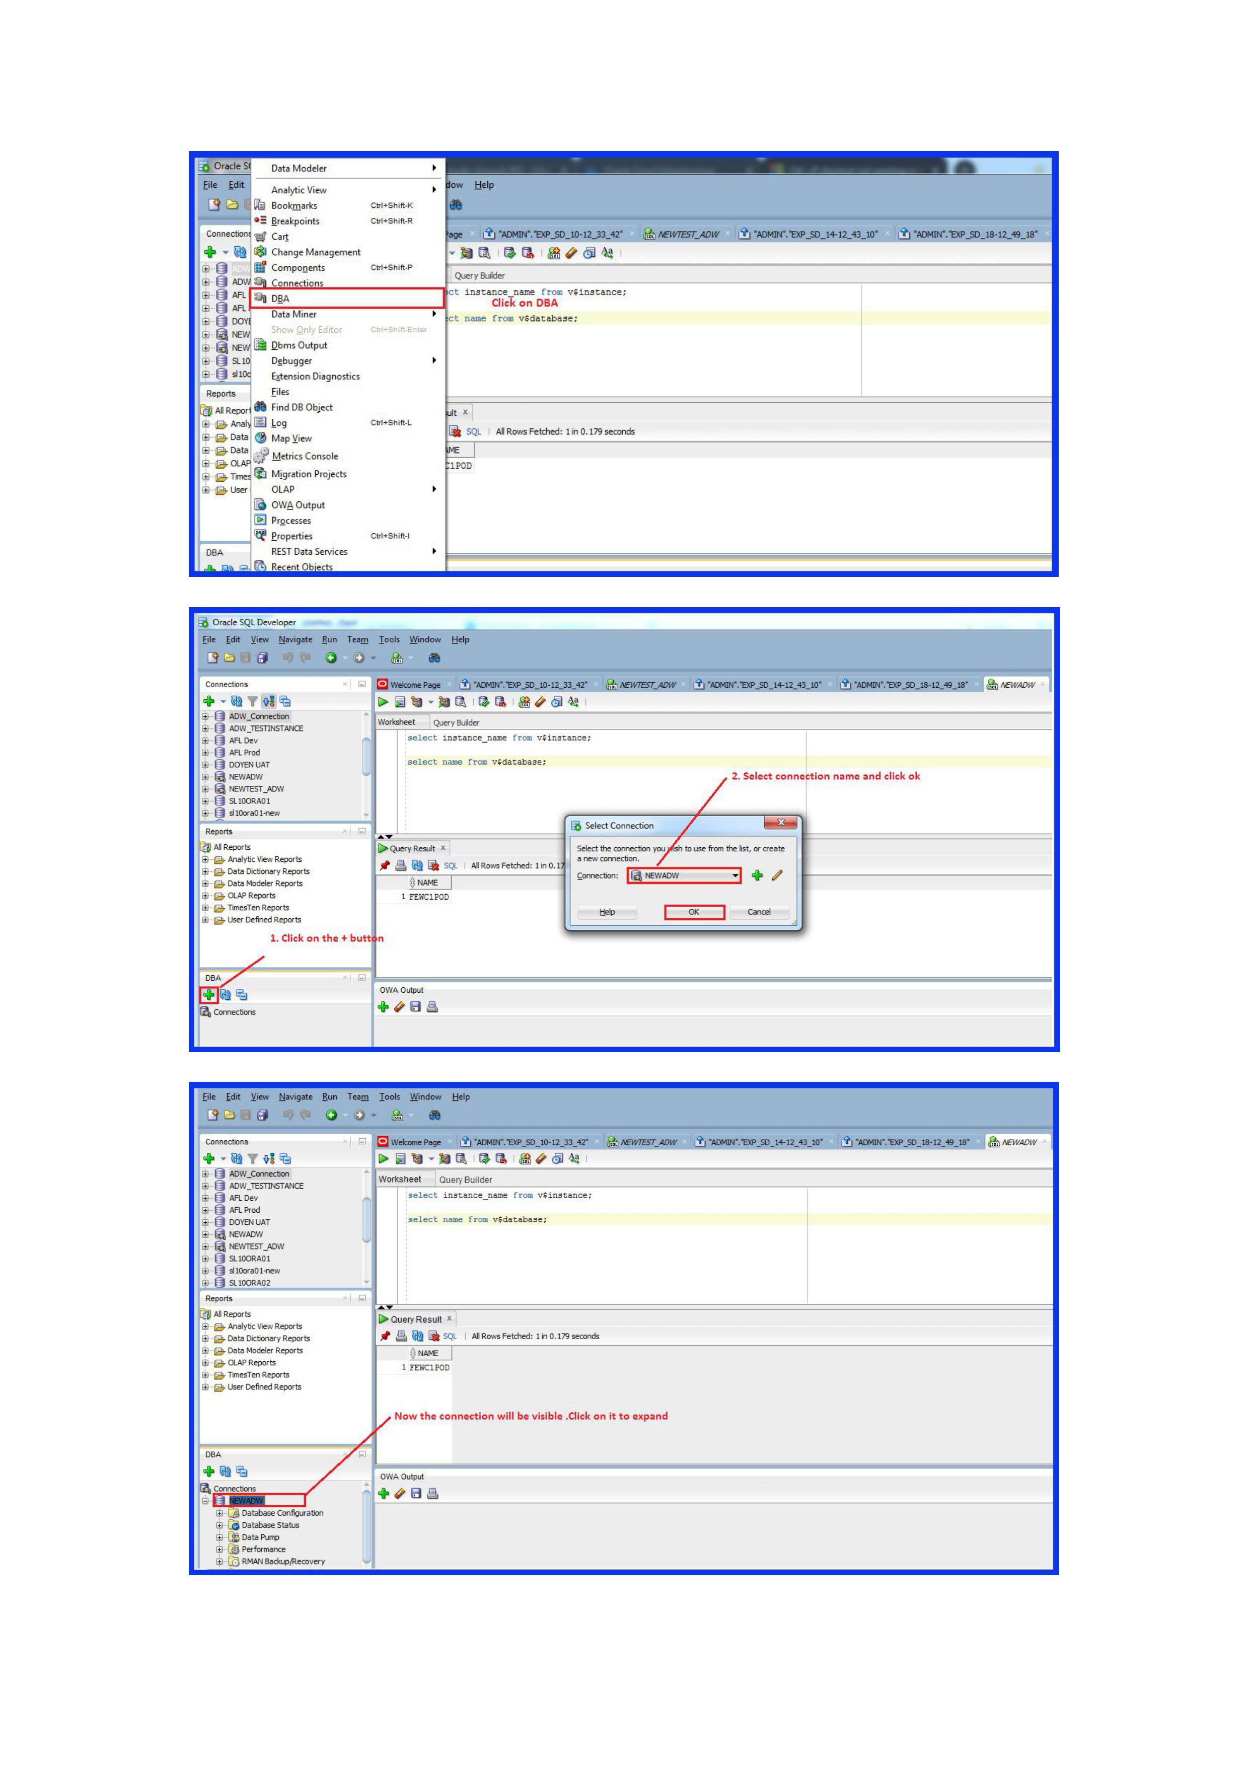Click OWA Output print icon in bottom screenshot
This screenshot has width=1249, height=1766.
[x=433, y=1493]
